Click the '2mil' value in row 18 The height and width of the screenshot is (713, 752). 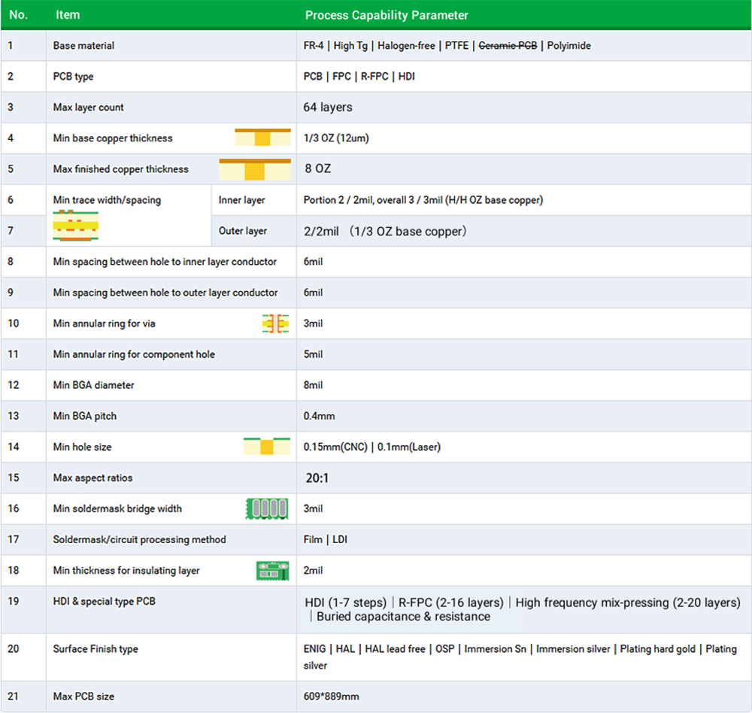pyautogui.click(x=313, y=571)
